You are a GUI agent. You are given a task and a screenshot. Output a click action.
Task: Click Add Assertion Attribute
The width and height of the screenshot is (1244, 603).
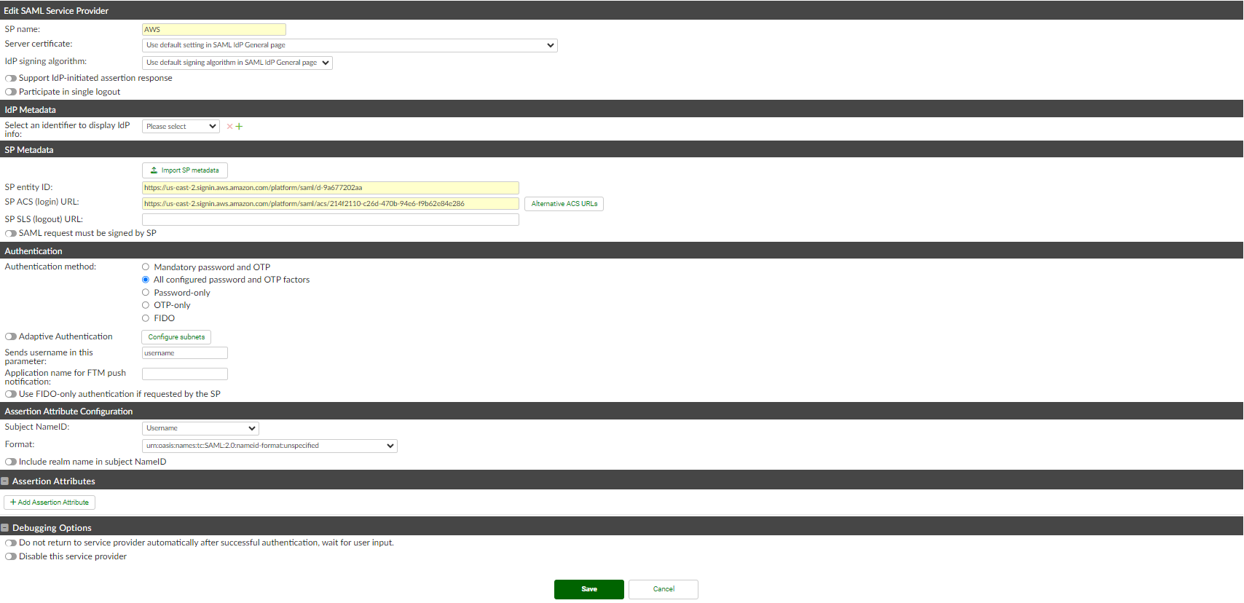[x=50, y=502]
